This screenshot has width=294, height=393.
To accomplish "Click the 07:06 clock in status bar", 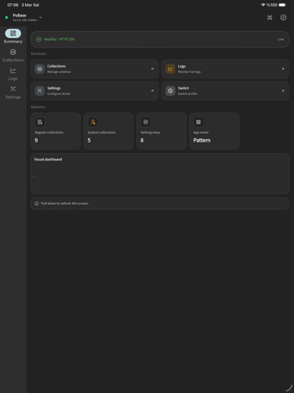I will [12, 5].
